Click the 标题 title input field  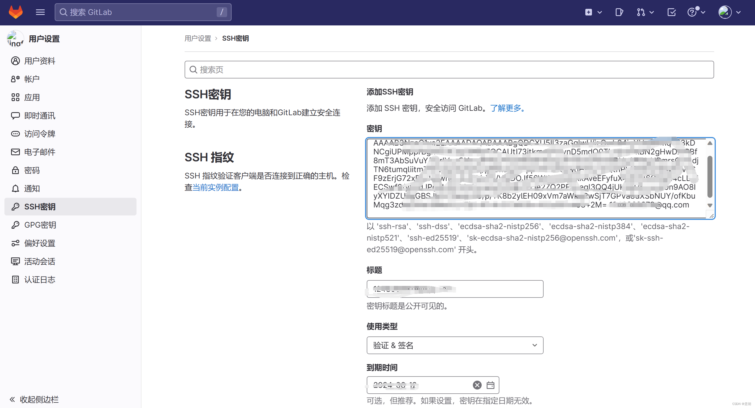[x=455, y=289]
